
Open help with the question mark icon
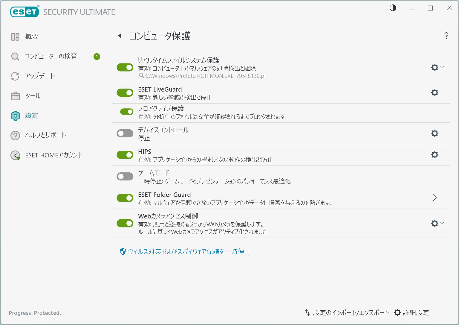(x=446, y=36)
